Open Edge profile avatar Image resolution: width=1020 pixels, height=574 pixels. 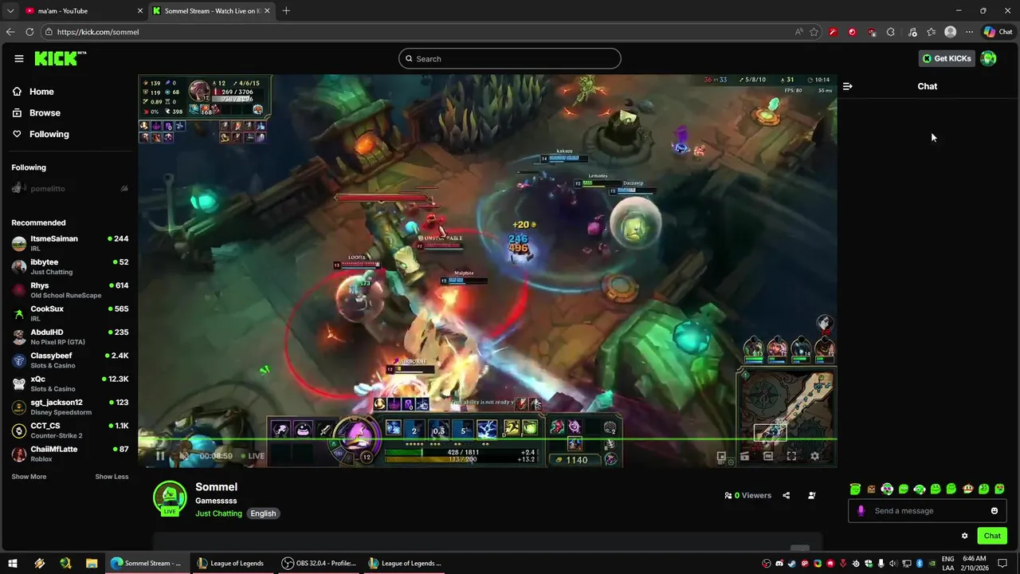pyautogui.click(x=950, y=32)
